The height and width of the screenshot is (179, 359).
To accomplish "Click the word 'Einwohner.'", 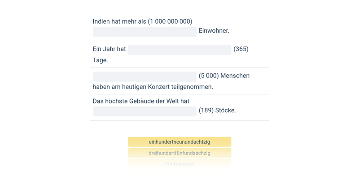I will pyautogui.click(x=214, y=31).
